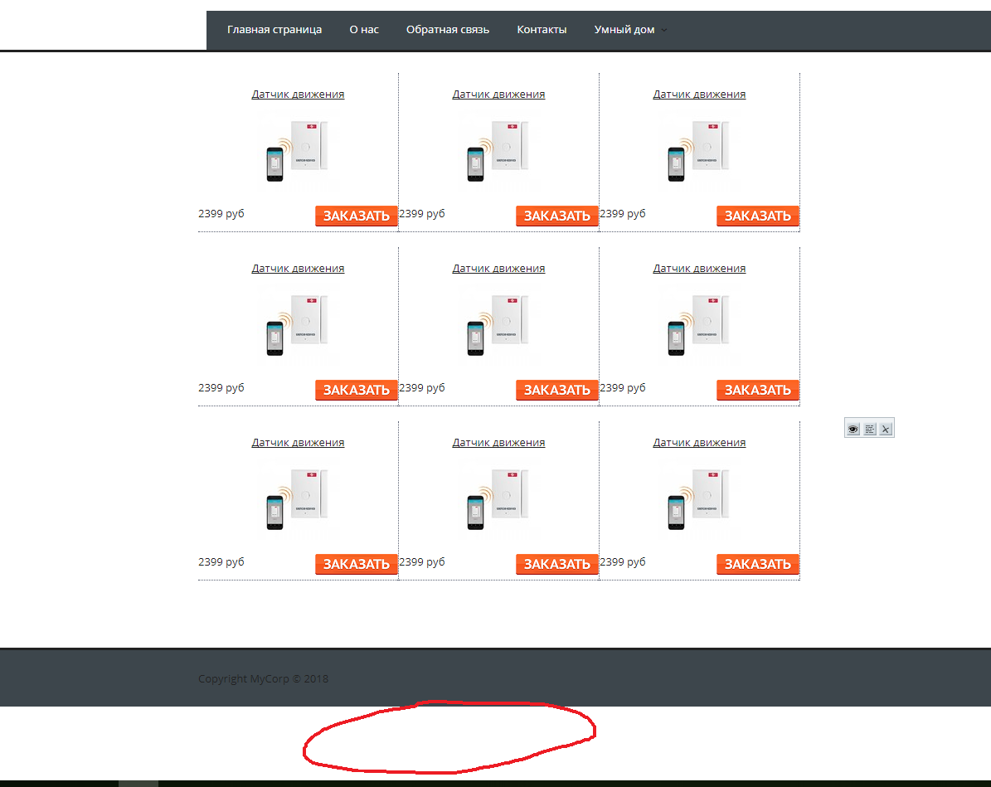Close the floating toolbar with X icon
Screen dimensions: 991x787
[886, 429]
